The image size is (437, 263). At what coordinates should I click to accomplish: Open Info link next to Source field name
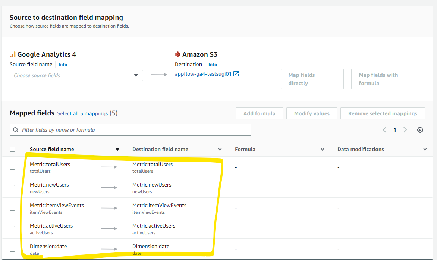[63, 65]
